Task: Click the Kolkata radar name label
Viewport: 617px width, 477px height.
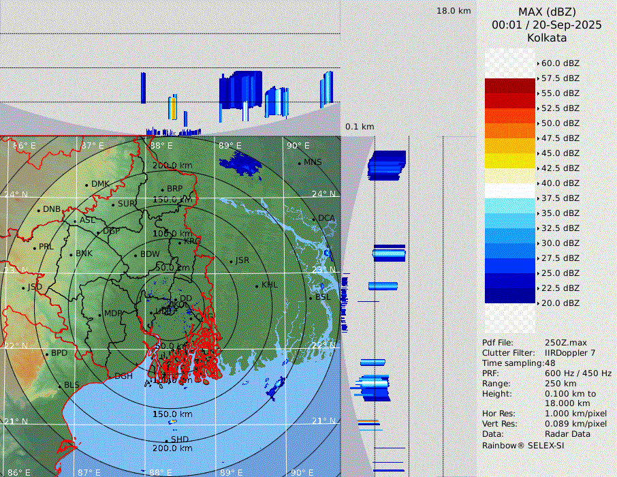Action: click(546, 37)
